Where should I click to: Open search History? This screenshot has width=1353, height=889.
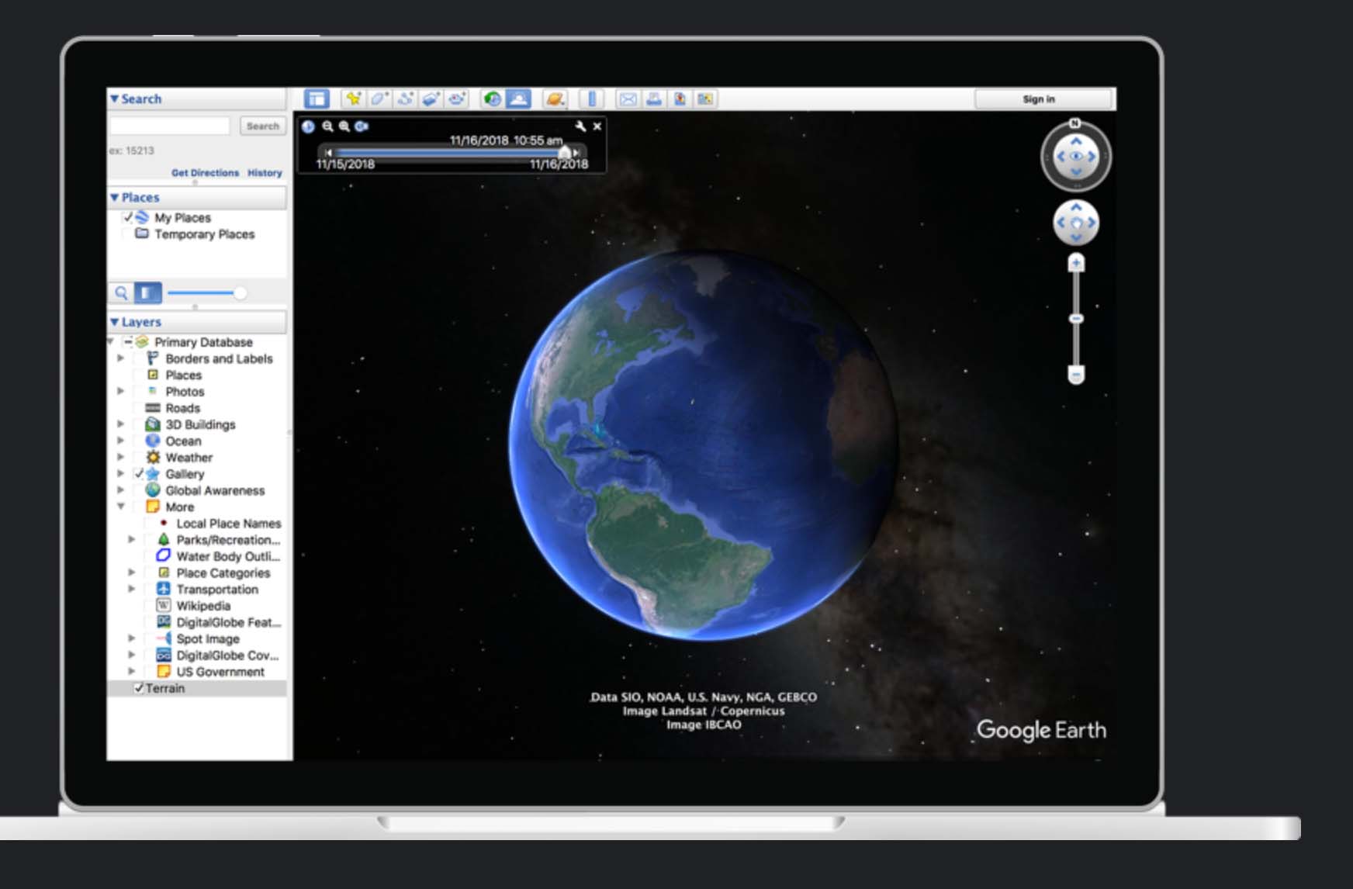pos(265,174)
